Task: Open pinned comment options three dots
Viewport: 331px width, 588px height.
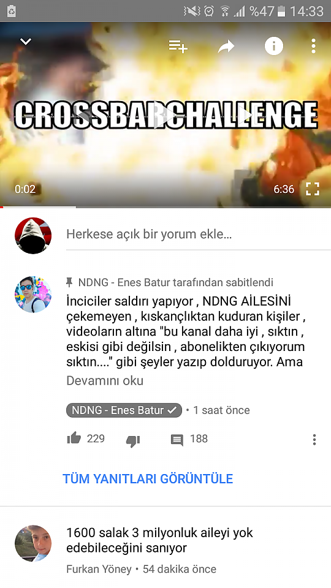Action: (x=314, y=440)
